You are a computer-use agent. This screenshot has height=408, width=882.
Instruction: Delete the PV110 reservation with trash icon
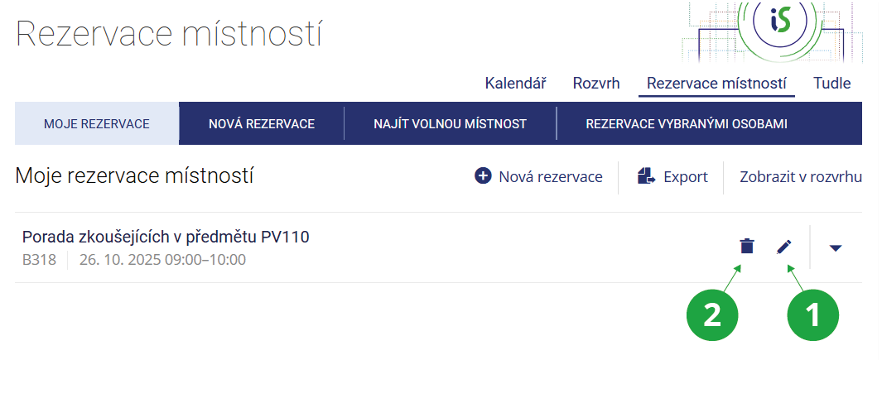[x=747, y=247]
